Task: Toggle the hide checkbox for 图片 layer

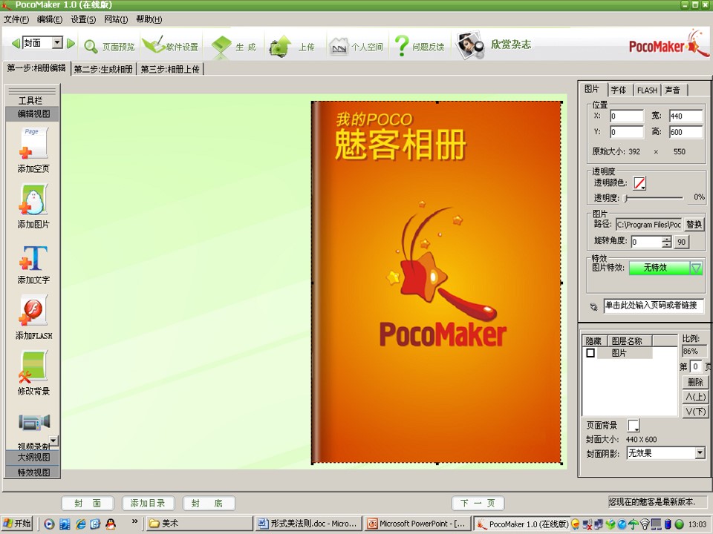Action: click(x=590, y=353)
